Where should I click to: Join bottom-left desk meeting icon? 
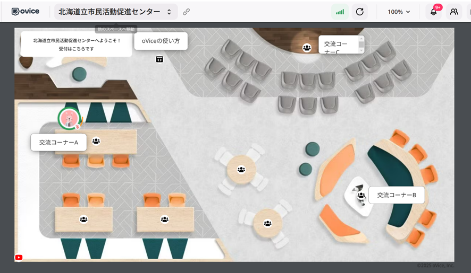click(83, 219)
